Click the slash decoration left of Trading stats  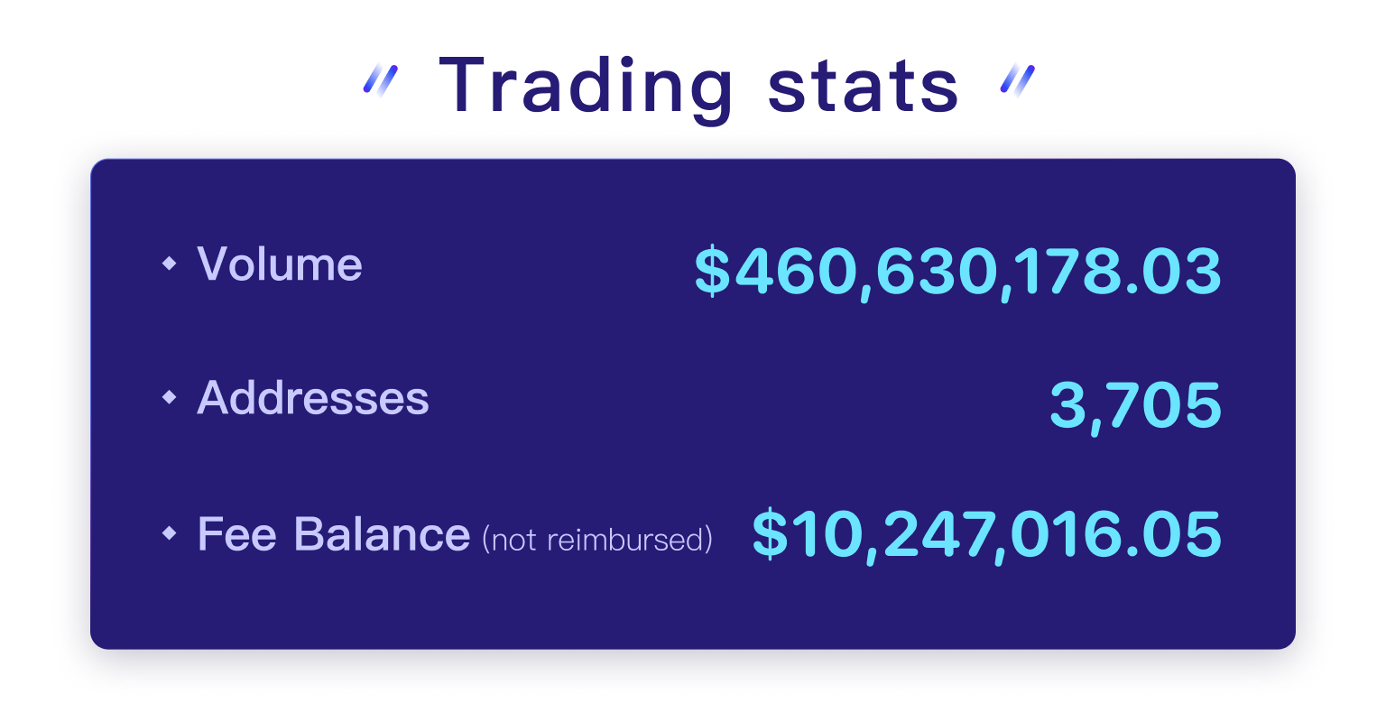pos(380,79)
